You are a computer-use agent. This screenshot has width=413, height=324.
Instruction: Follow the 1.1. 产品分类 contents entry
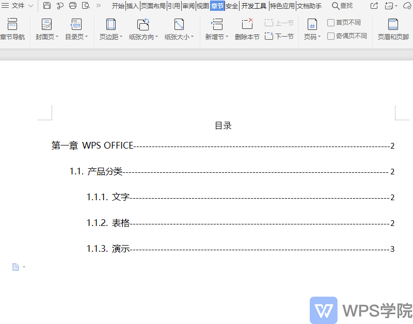coord(232,171)
